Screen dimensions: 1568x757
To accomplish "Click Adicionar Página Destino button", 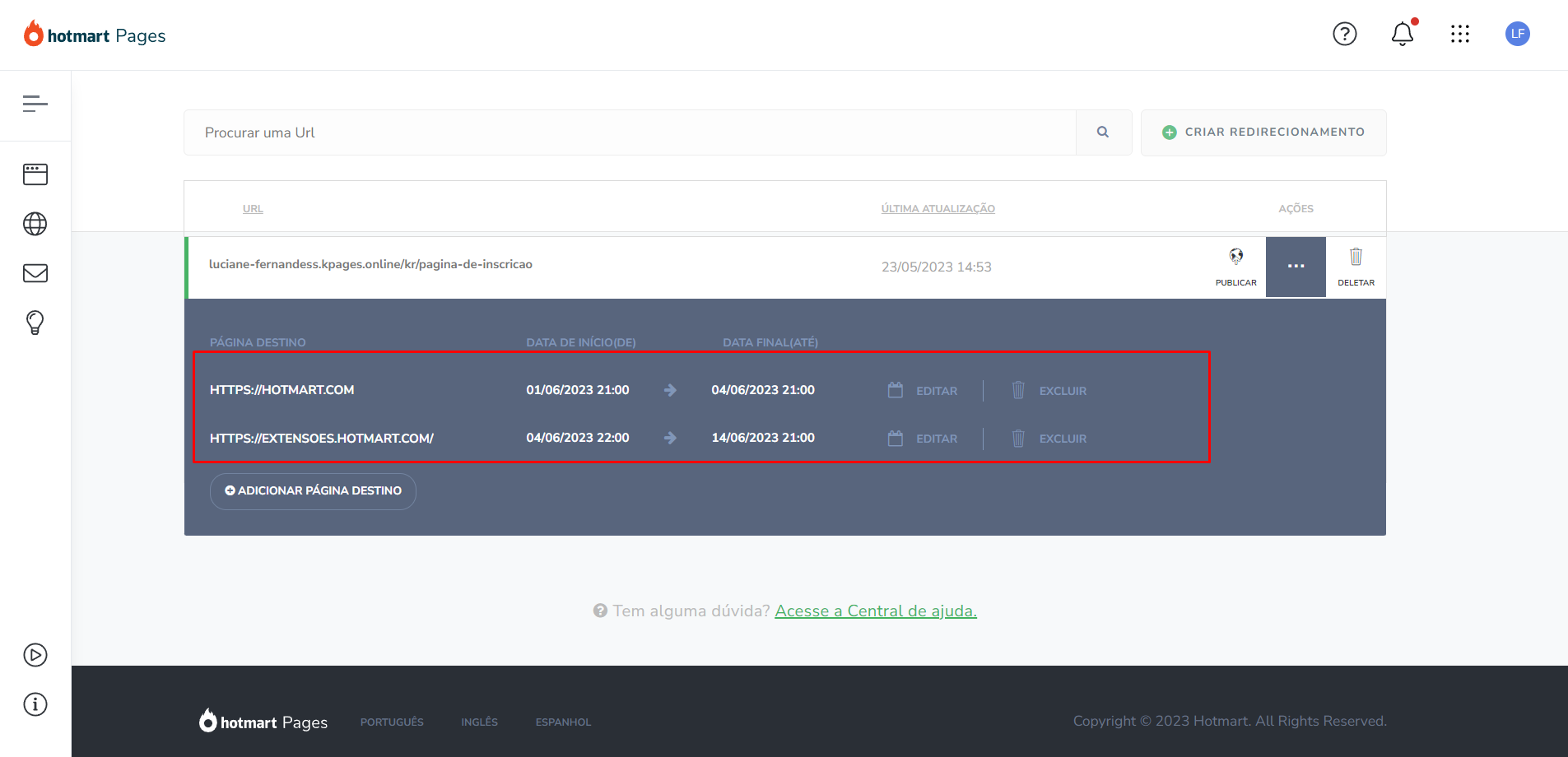I will (x=313, y=491).
